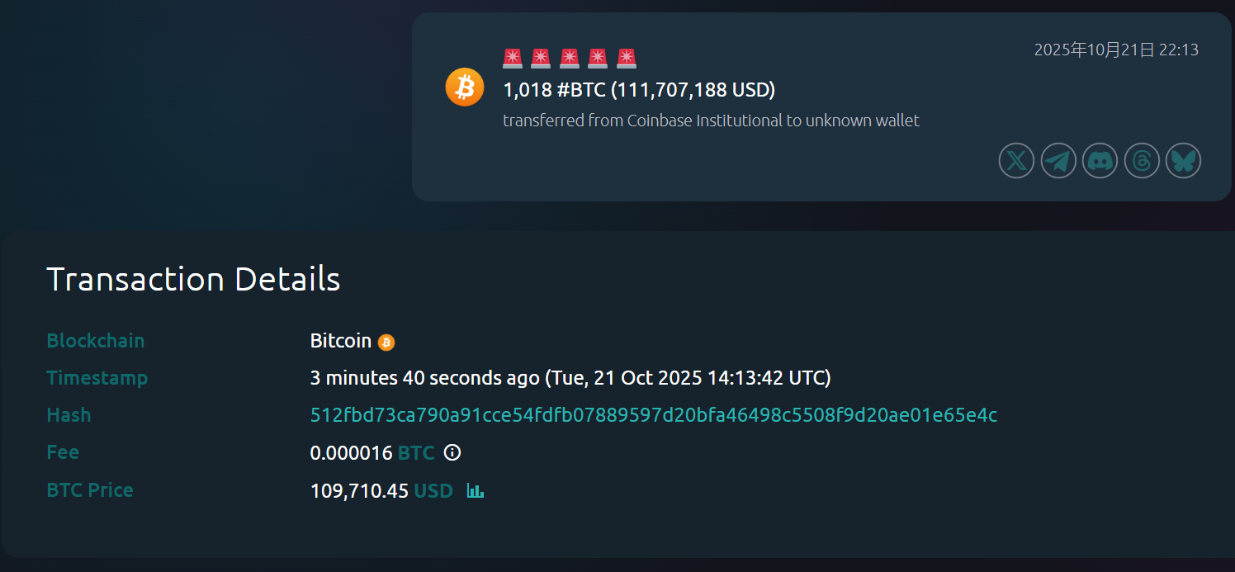Select the Timestamp row label
1235x572 pixels.
coord(97,377)
